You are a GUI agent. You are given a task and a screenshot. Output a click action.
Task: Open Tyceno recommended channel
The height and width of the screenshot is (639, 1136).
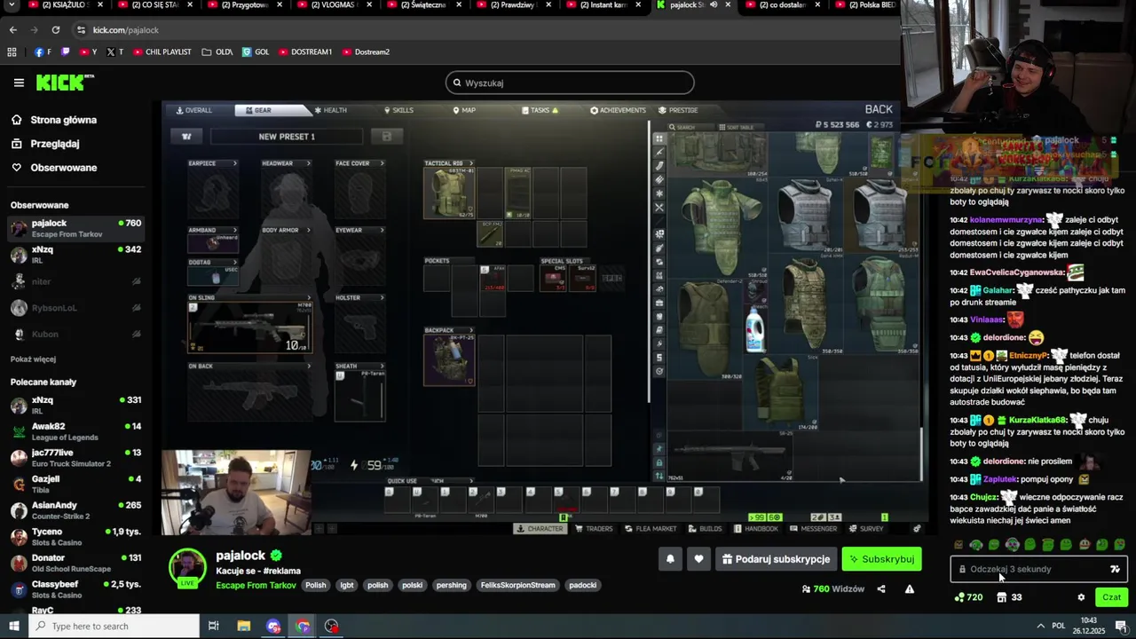pos(75,536)
